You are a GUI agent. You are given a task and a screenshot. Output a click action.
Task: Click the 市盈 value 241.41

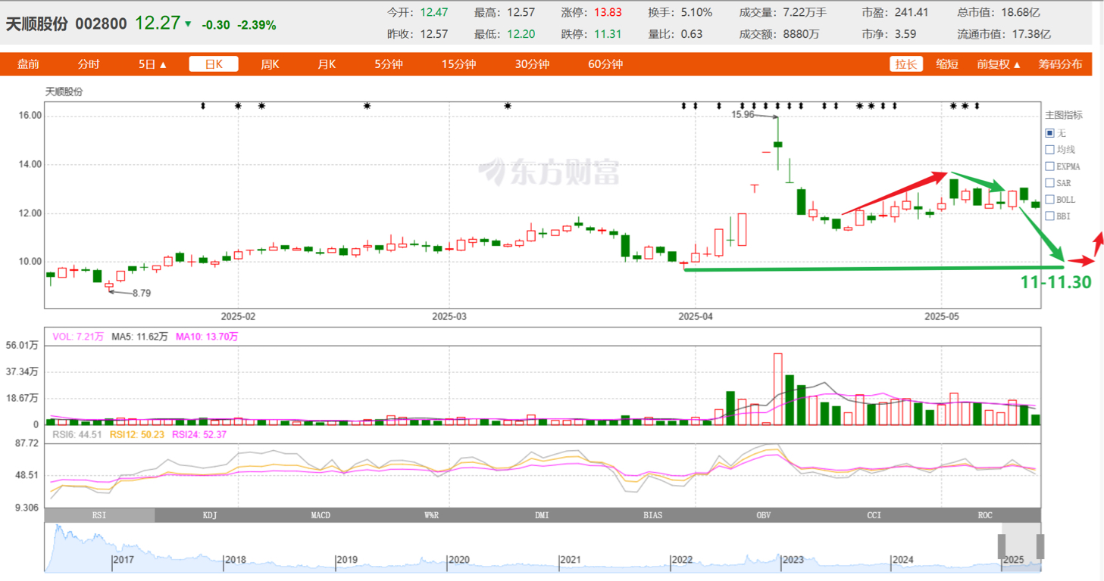912,12
